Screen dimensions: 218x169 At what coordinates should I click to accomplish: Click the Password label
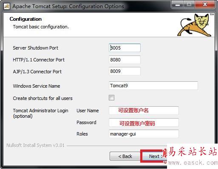point(86,122)
